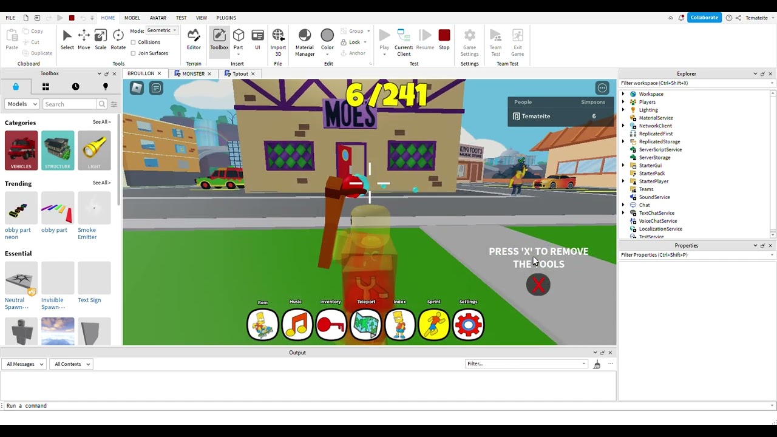777x437 pixels.
Task: Activate the Rotate tool
Action: 118,40
